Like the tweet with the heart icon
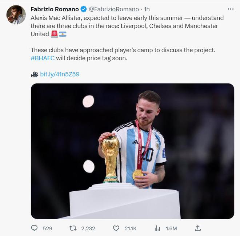Viewport: 240px width, 236px height. pyautogui.click(x=116, y=228)
